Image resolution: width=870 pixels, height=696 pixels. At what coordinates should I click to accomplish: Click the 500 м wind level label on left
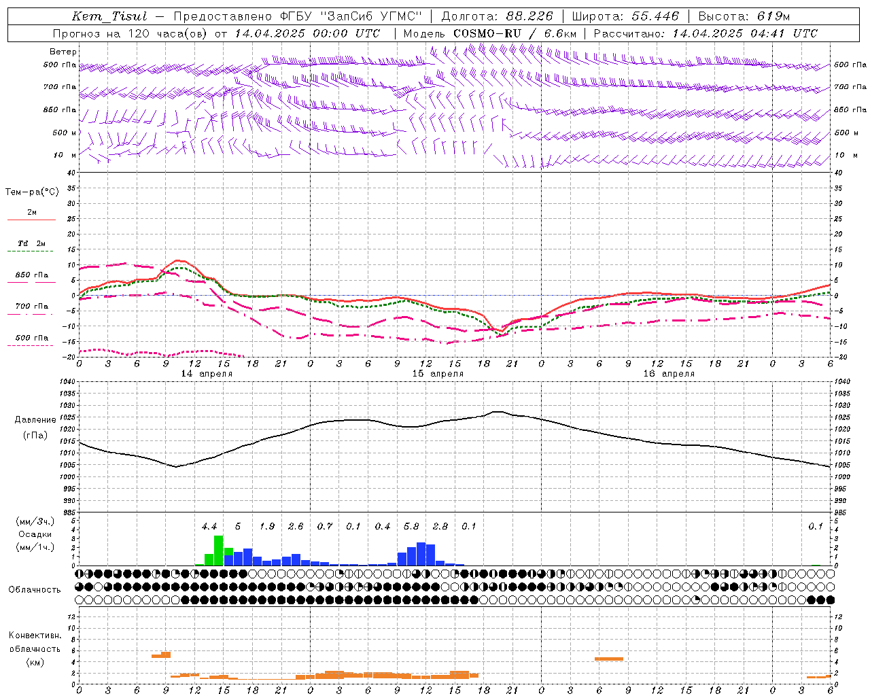pyautogui.click(x=65, y=133)
